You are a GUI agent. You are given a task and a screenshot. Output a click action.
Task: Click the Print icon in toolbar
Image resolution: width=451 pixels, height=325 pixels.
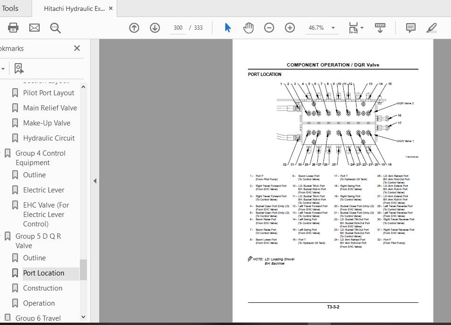(x=13, y=28)
